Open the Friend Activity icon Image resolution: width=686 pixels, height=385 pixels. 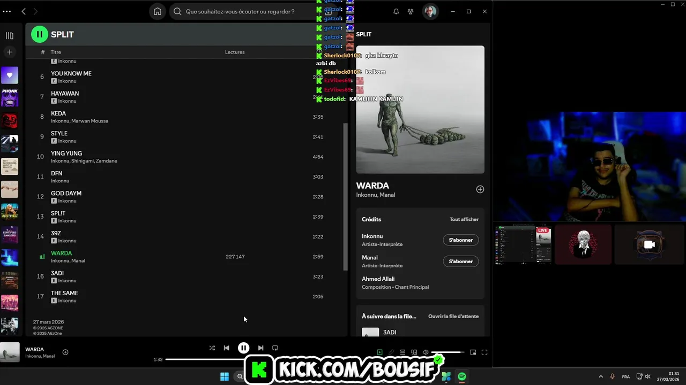[x=411, y=11]
